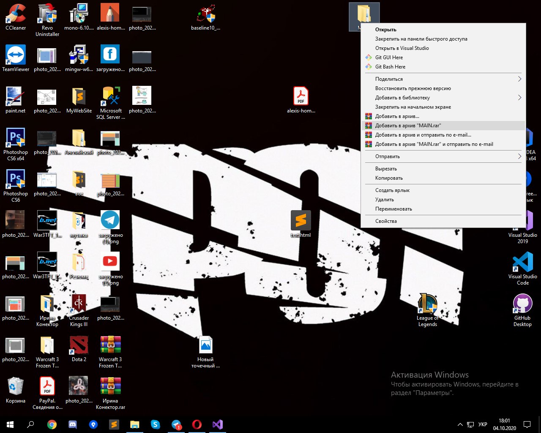Expand the Отправить submenu
The height and width of the screenshot is (433, 541).
(443, 156)
